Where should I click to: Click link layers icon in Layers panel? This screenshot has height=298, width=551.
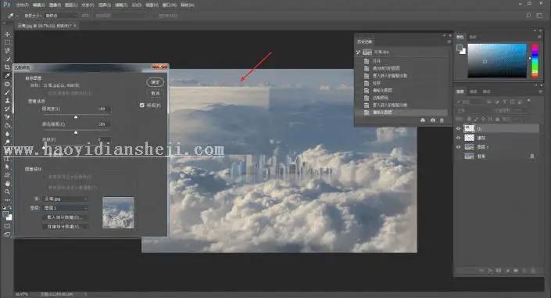(x=481, y=271)
